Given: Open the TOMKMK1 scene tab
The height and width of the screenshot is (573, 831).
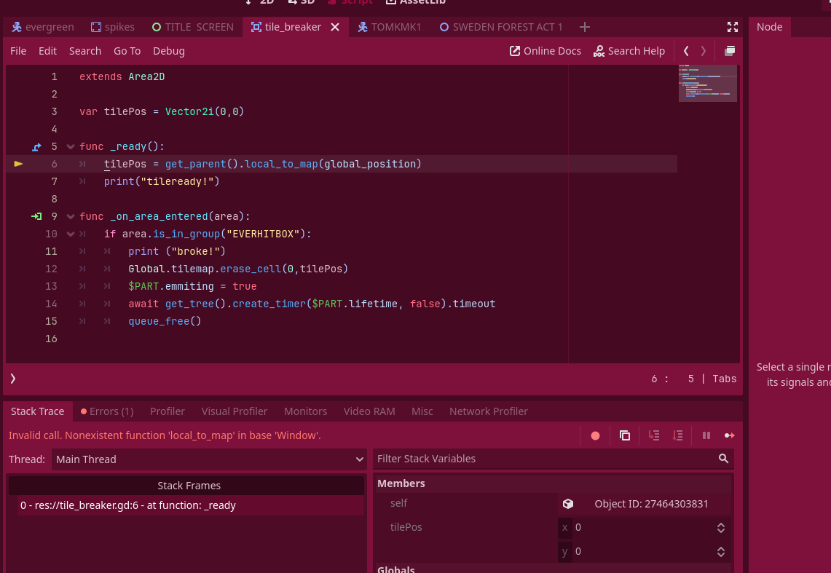Looking at the screenshot, I should click(x=390, y=27).
